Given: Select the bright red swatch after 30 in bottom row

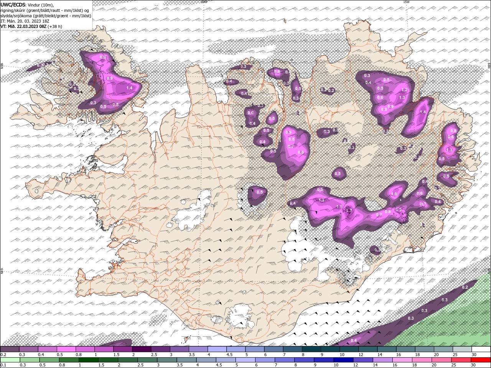Looking at the screenshot, I should (481, 360).
